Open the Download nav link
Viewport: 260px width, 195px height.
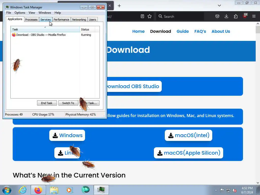pos(160,31)
